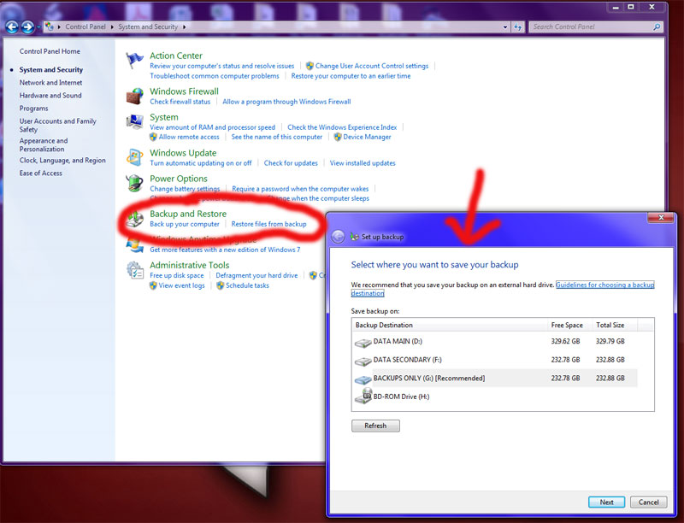Open Guidelines for choosing a backup destination

[x=604, y=285]
